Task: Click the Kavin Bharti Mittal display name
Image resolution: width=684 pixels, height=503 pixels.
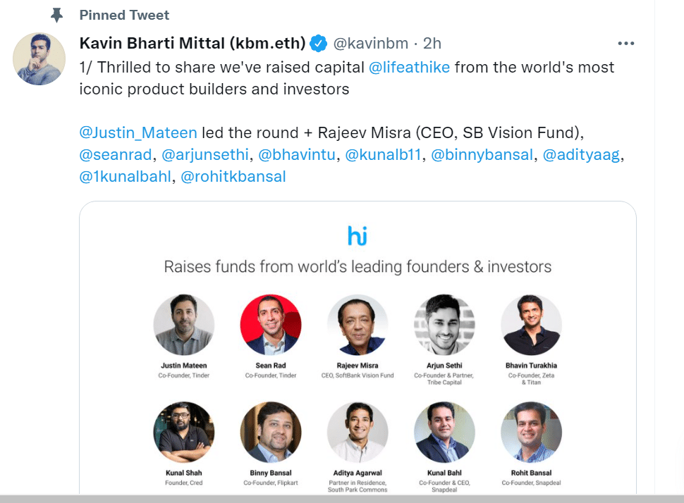Action: tap(193, 43)
